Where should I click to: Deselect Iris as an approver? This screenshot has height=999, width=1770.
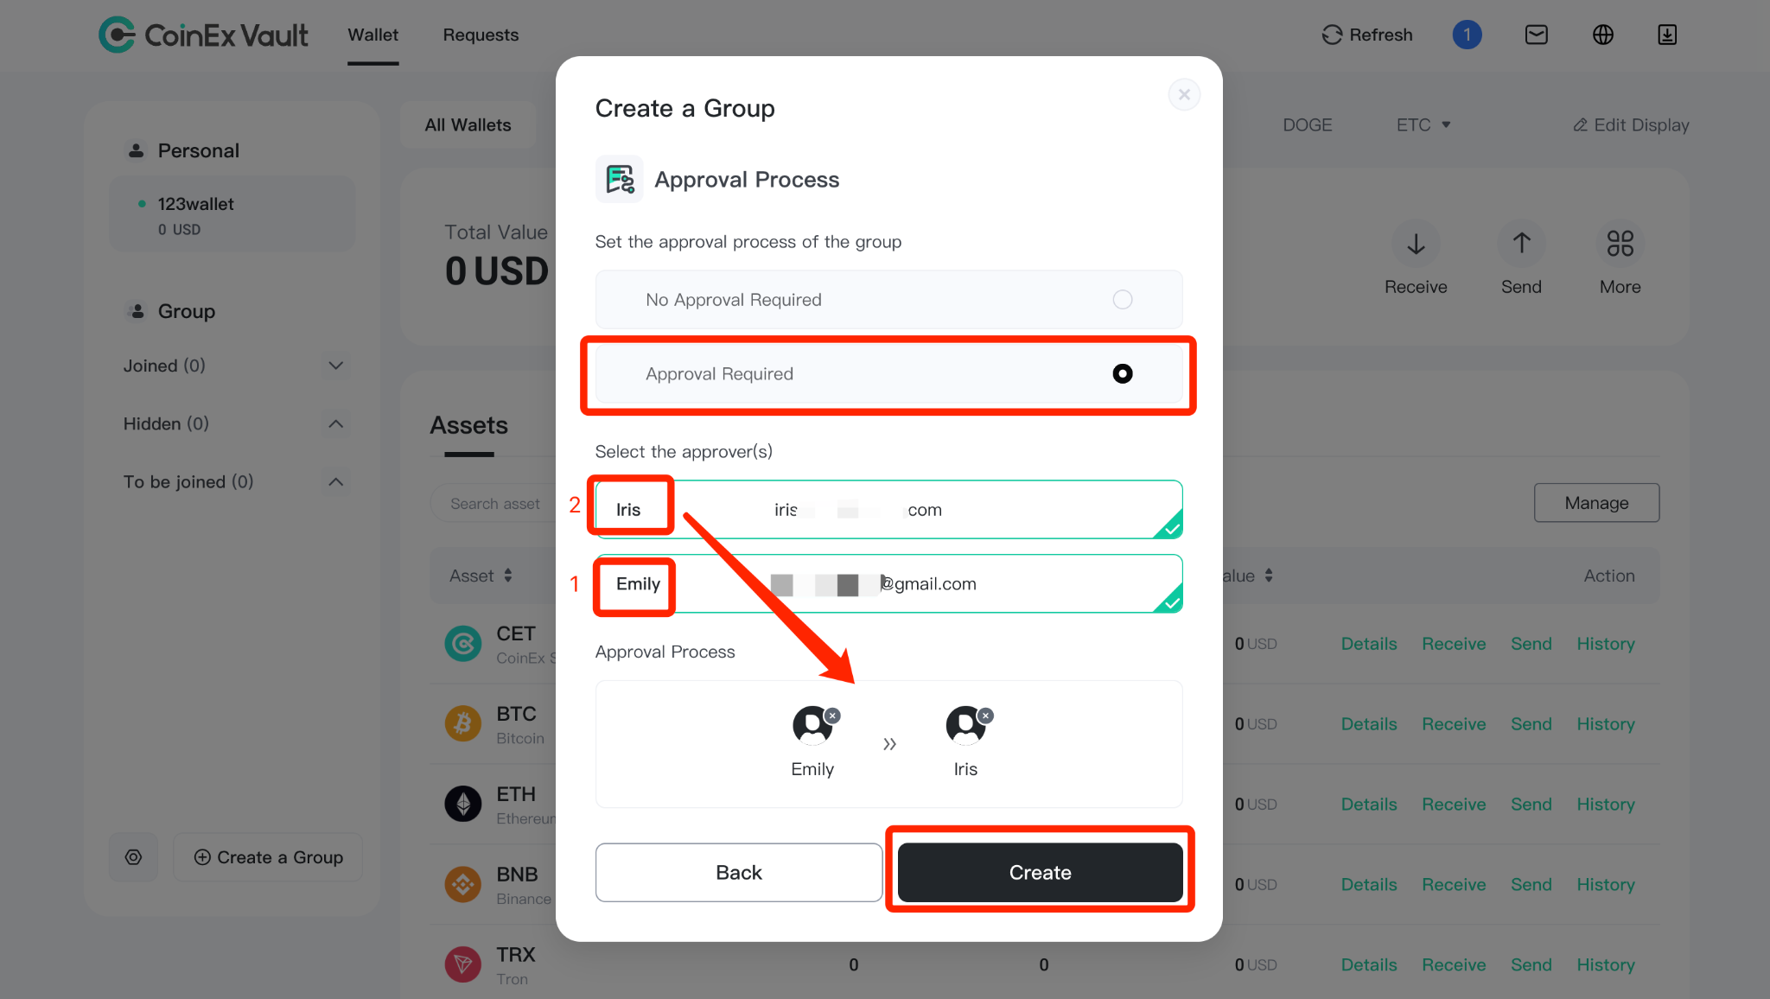[888, 509]
